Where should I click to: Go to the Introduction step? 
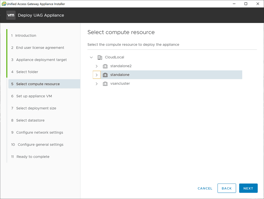(26, 36)
